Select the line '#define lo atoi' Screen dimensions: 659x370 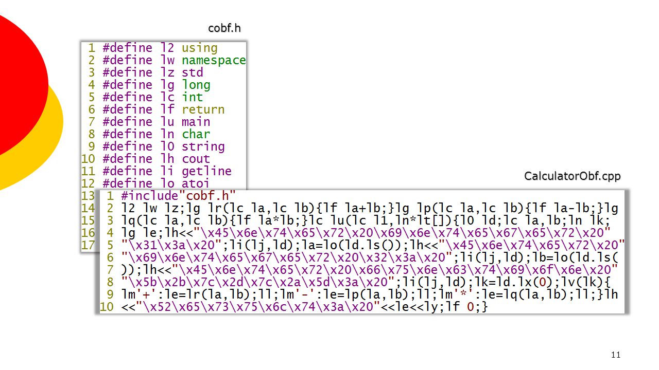click(x=157, y=183)
